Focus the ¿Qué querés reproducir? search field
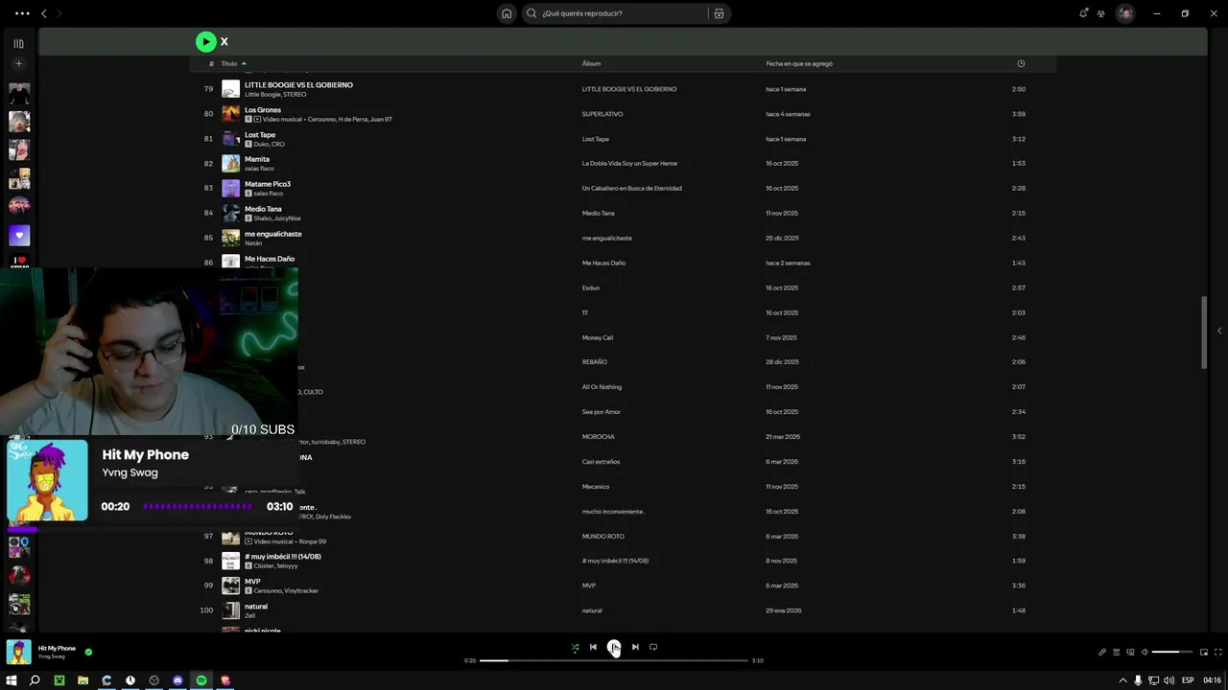This screenshot has height=690, width=1228. [624, 13]
